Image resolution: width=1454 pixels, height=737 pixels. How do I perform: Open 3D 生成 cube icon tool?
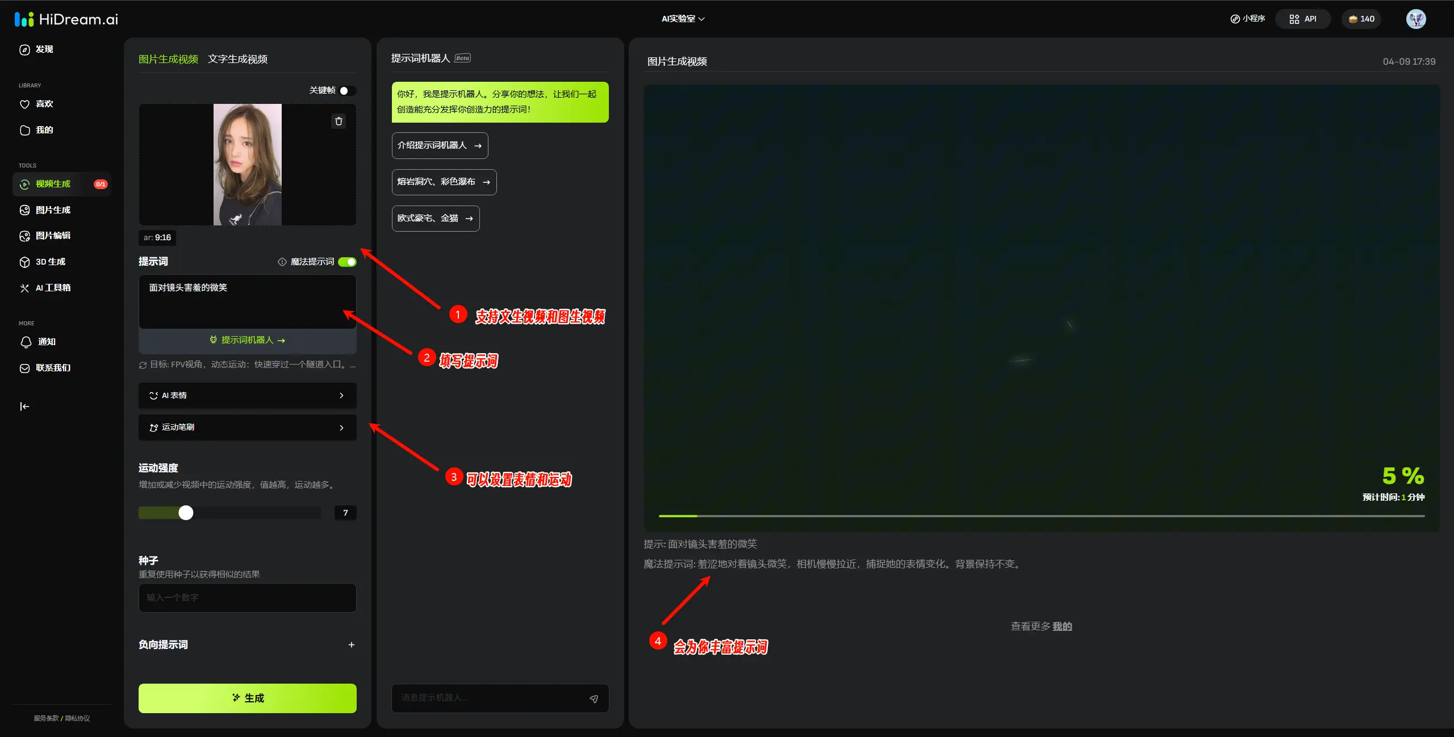coord(24,262)
